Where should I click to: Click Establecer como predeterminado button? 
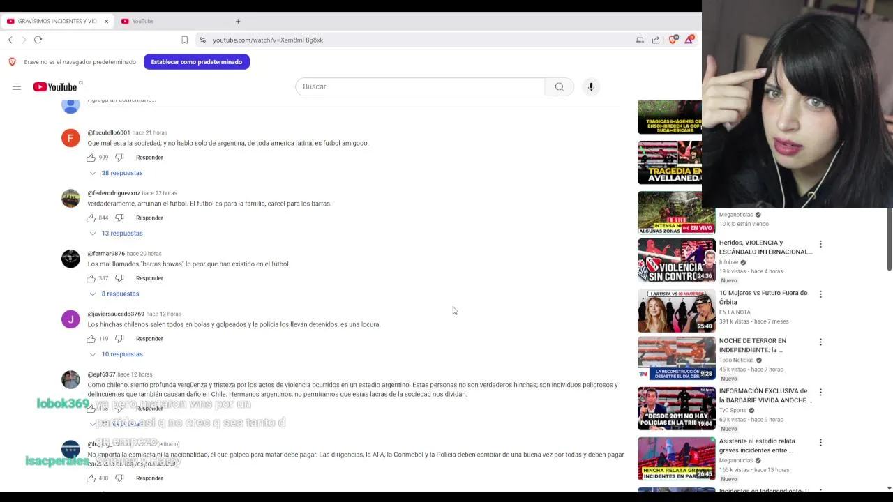pyautogui.click(x=197, y=62)
